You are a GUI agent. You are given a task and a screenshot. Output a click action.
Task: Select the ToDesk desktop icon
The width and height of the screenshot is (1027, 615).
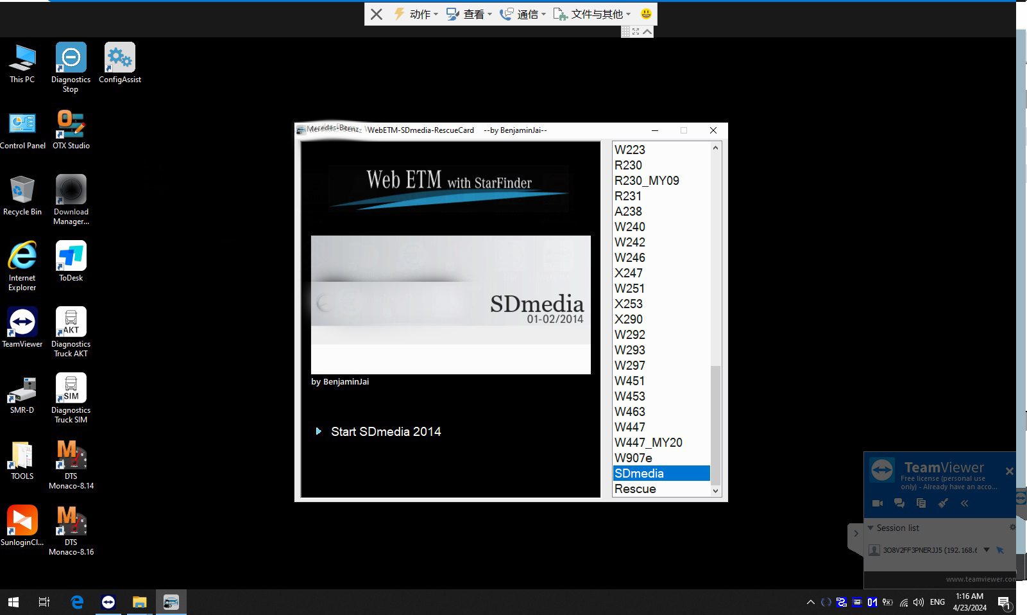71,262
